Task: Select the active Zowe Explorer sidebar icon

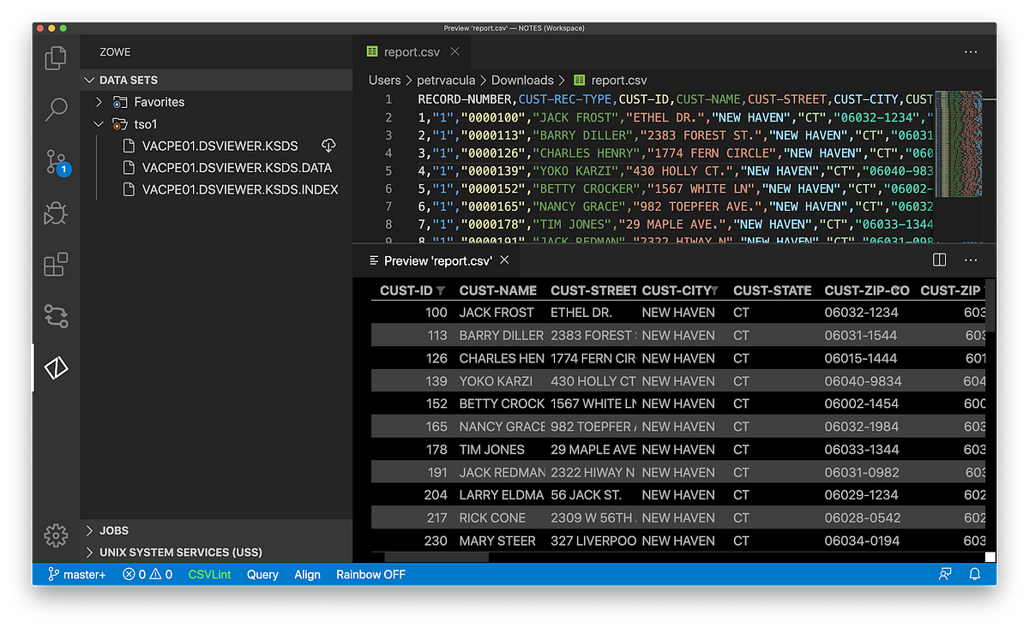Action: pos(55,367)
